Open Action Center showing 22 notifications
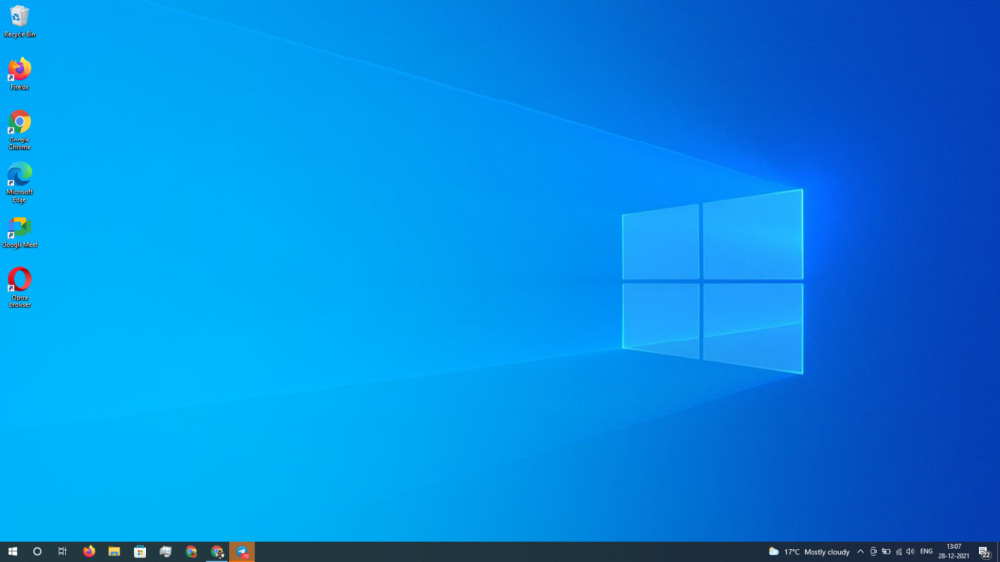 (x=984, y=551)
